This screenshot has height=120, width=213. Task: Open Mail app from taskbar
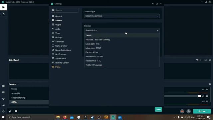[x=72, y=117]
